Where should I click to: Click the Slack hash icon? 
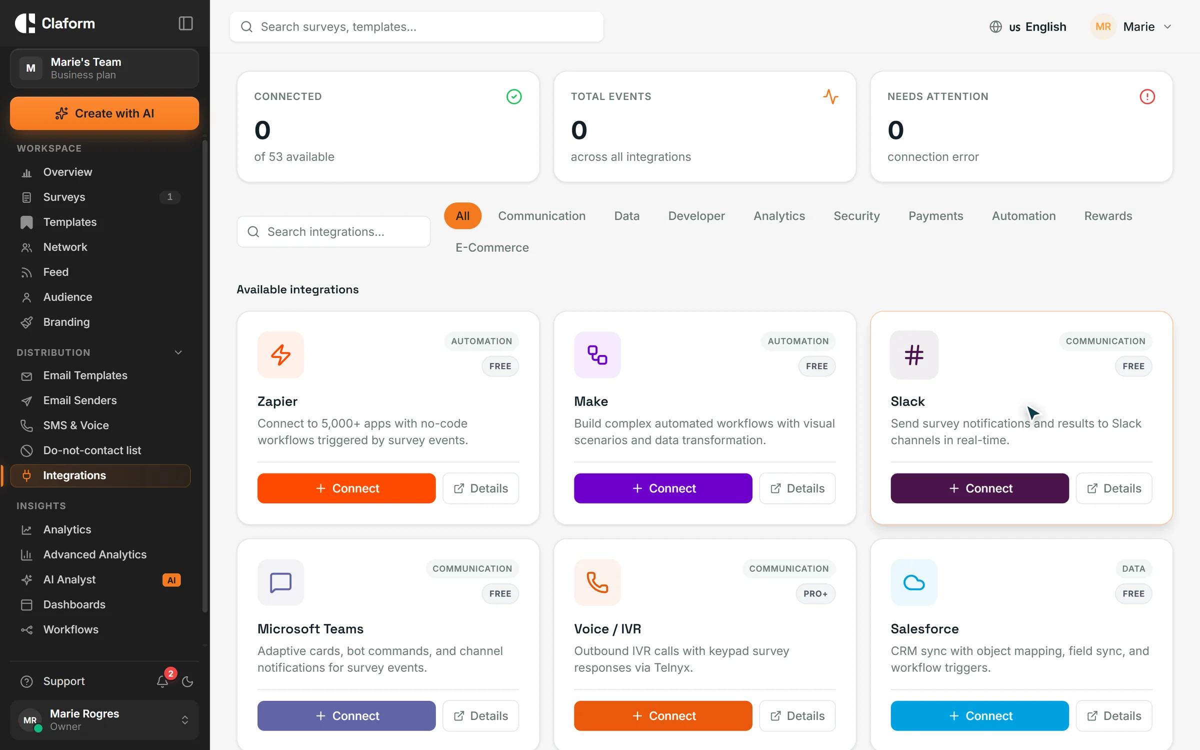pos(913,355)
